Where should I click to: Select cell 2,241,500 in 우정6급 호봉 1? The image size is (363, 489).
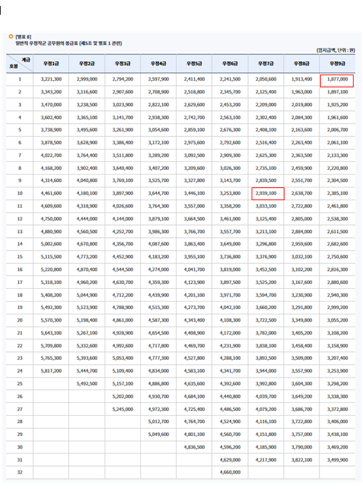point(230,79)
